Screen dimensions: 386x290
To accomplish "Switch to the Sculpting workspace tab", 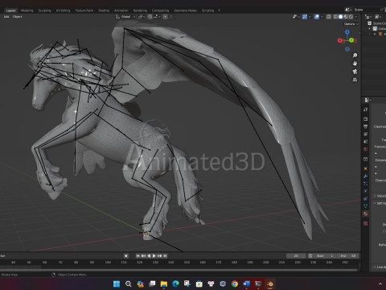I will (x=44, y=10).
